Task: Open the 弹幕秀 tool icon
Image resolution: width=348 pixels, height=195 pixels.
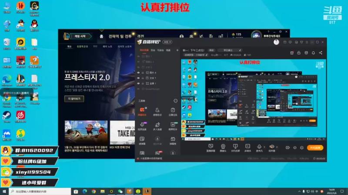Action: point(173,140)
